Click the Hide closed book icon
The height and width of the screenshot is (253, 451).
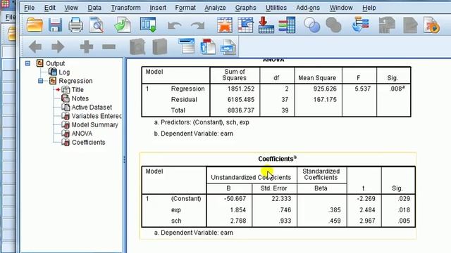pyautogui.click(x=160, y=46)
